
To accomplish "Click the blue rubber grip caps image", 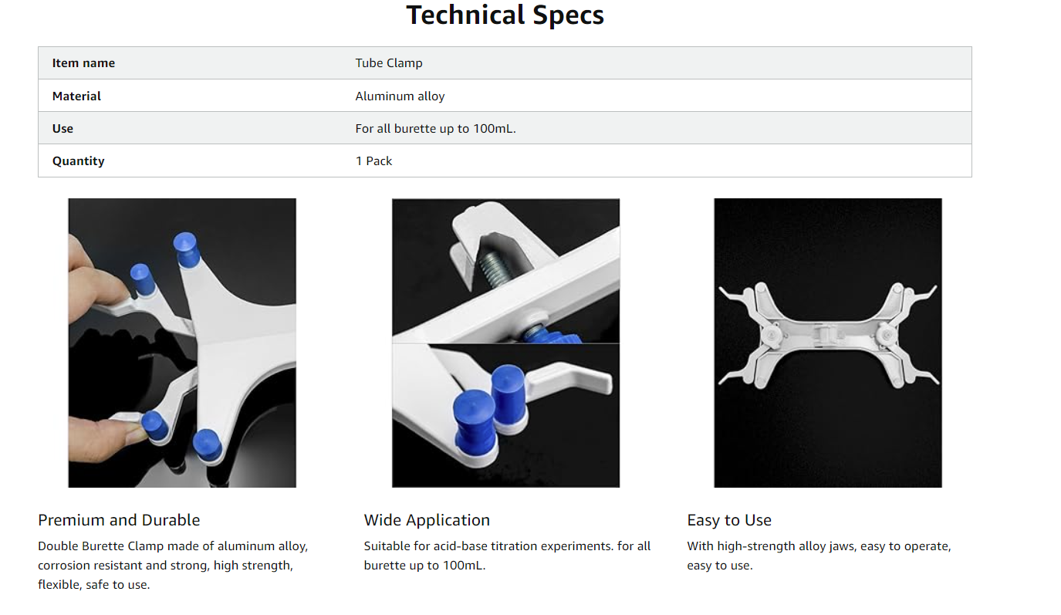I will coord(505,416).
